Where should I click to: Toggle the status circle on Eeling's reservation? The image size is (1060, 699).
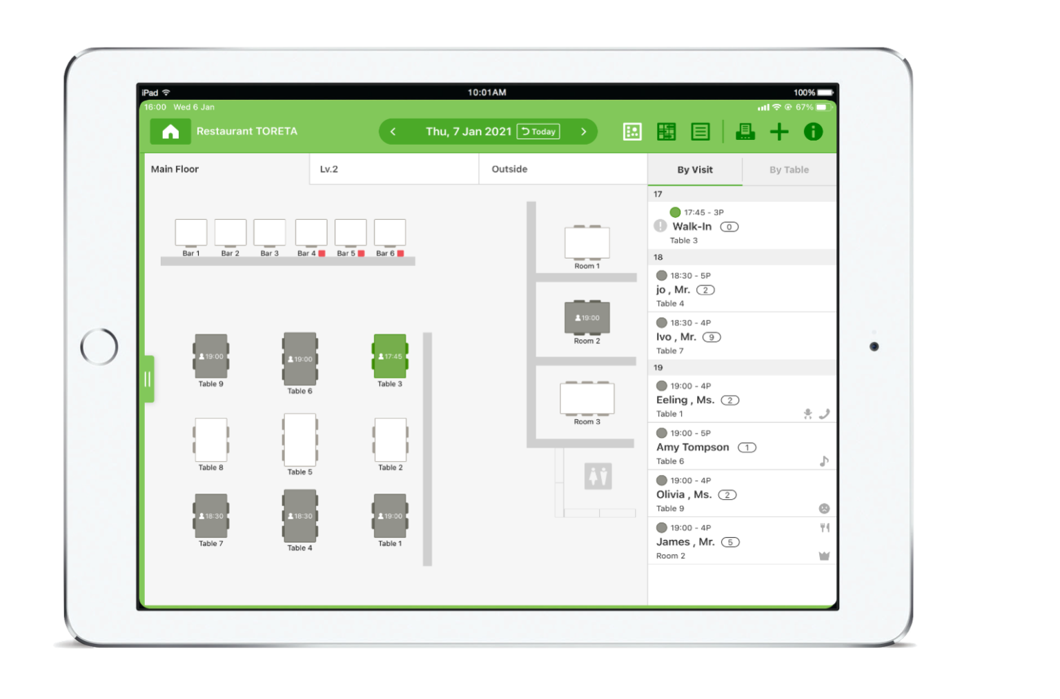(660, 385)
